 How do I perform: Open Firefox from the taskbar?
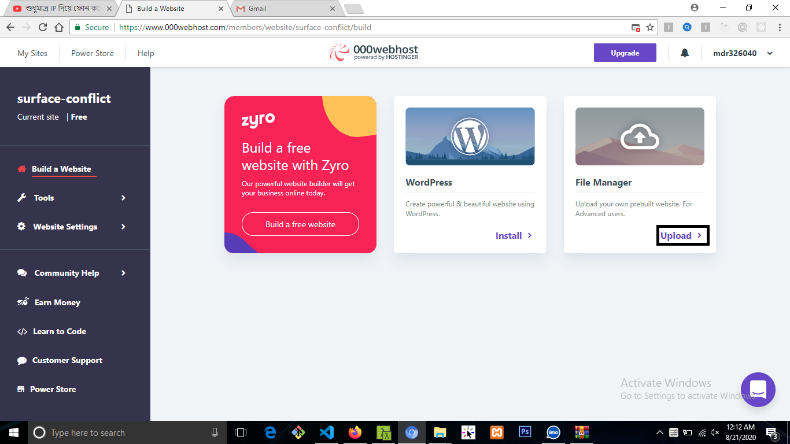[355, 432]
